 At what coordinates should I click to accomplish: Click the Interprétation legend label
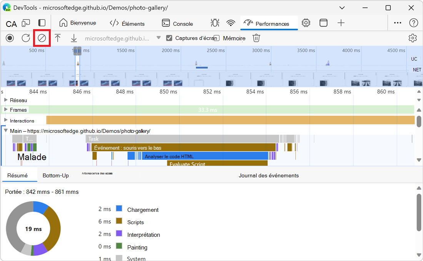click(143, 235)
